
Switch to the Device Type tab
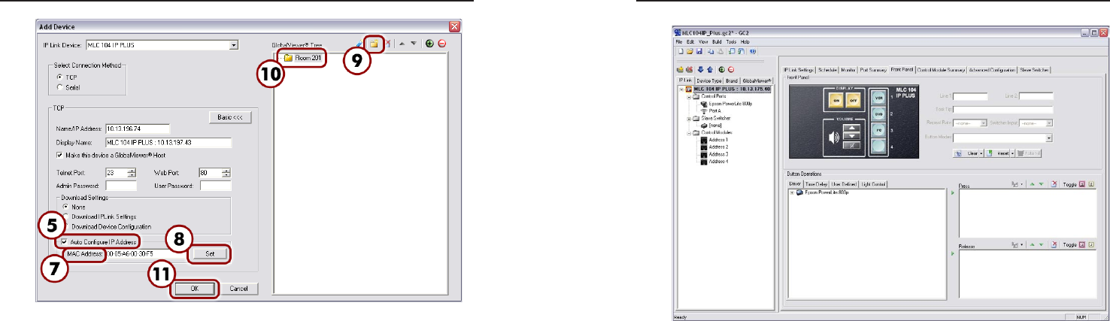tap(708, 80)
